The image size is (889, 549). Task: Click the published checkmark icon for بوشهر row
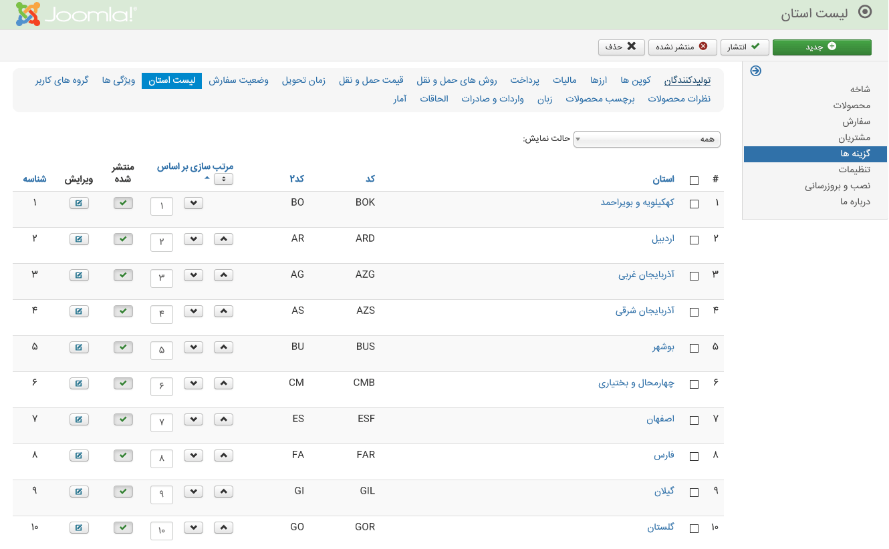point(123,347)
